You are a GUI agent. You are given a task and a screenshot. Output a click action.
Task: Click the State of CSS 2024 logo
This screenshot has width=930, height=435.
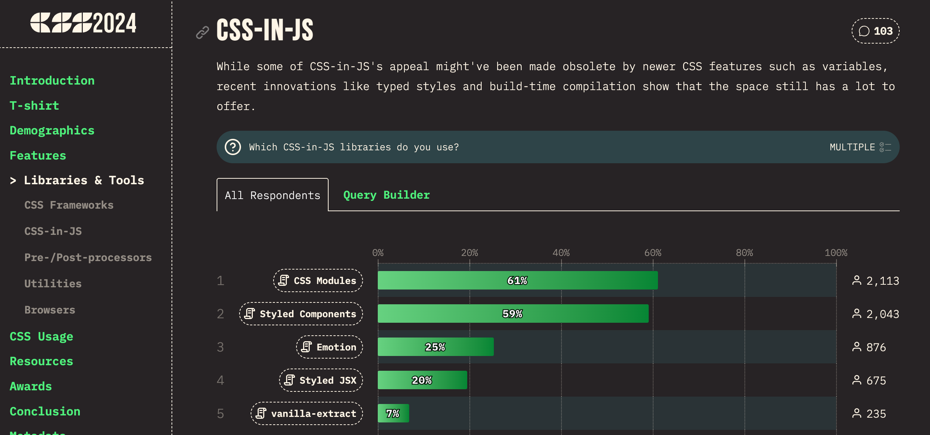tap(83, 23)
